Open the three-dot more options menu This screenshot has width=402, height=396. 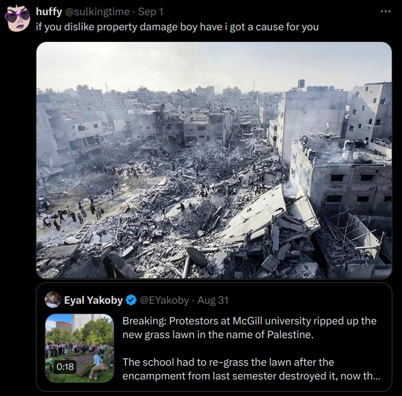(x=385, y=11)
